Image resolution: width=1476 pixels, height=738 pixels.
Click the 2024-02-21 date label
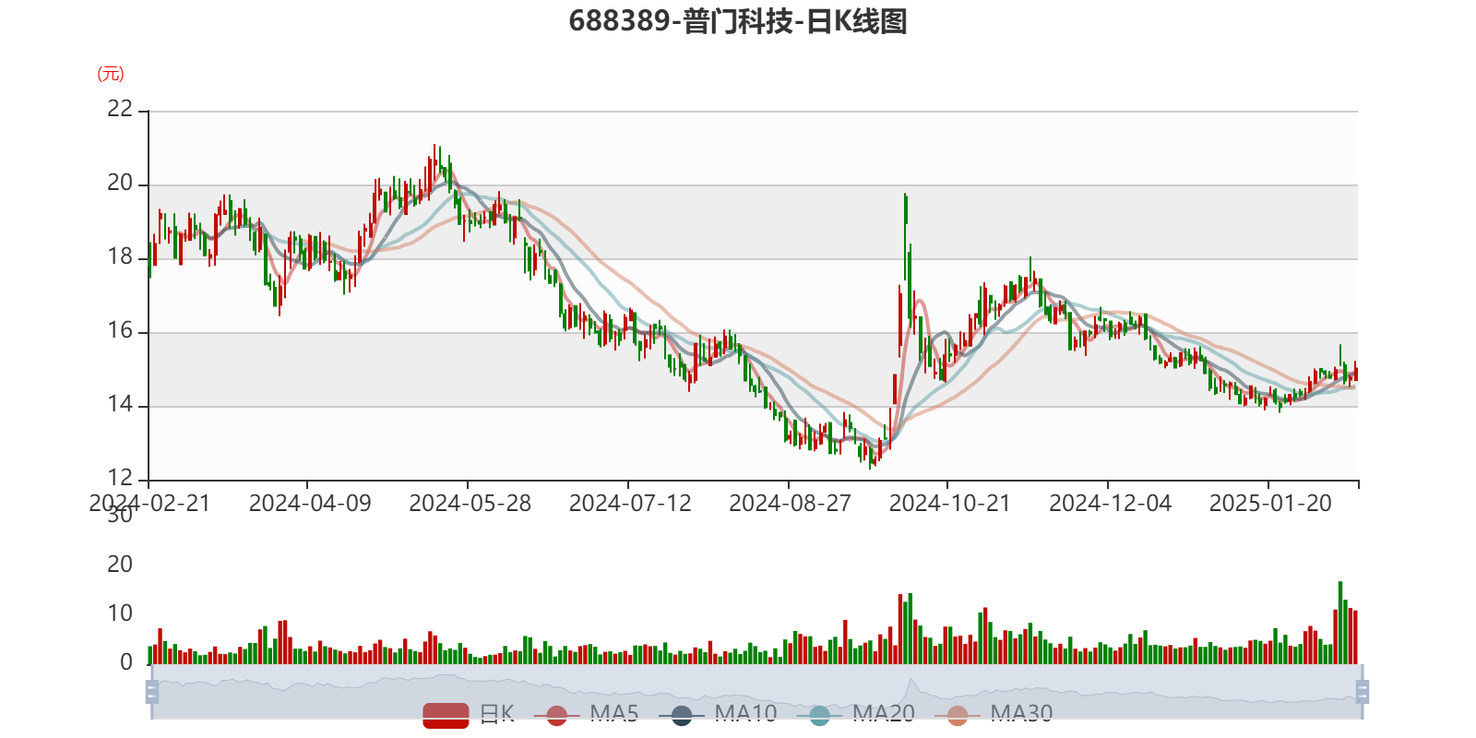coord(149,503)
